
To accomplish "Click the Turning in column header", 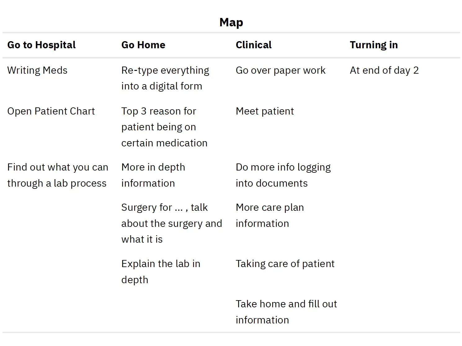I will coord(374,45).
